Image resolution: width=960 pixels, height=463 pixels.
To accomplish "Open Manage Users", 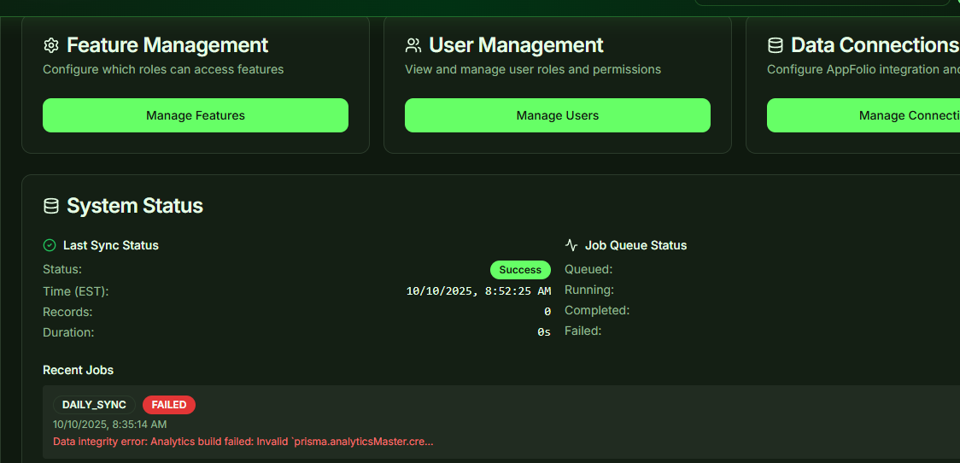I will point(557,115).
